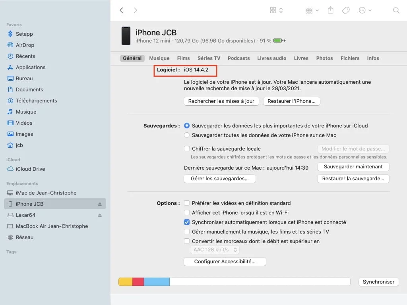Click the Tags toolbar icon
Image resolution: width=407 pixels, height=305 pixels.
(346, 10)
